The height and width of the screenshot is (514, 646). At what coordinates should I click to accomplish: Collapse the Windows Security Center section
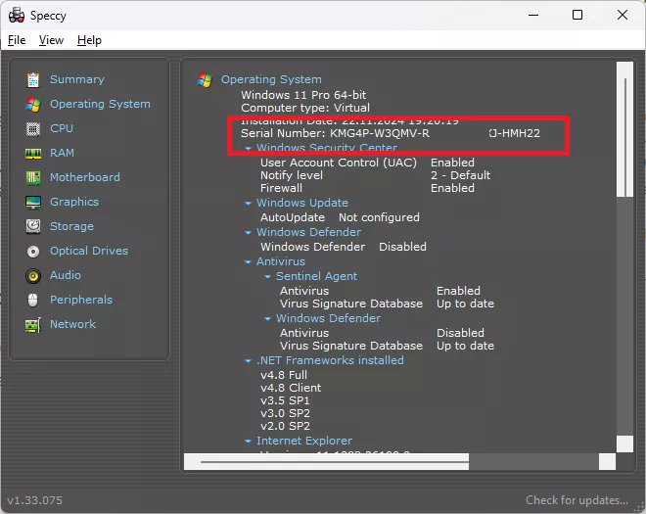point(249,149)
